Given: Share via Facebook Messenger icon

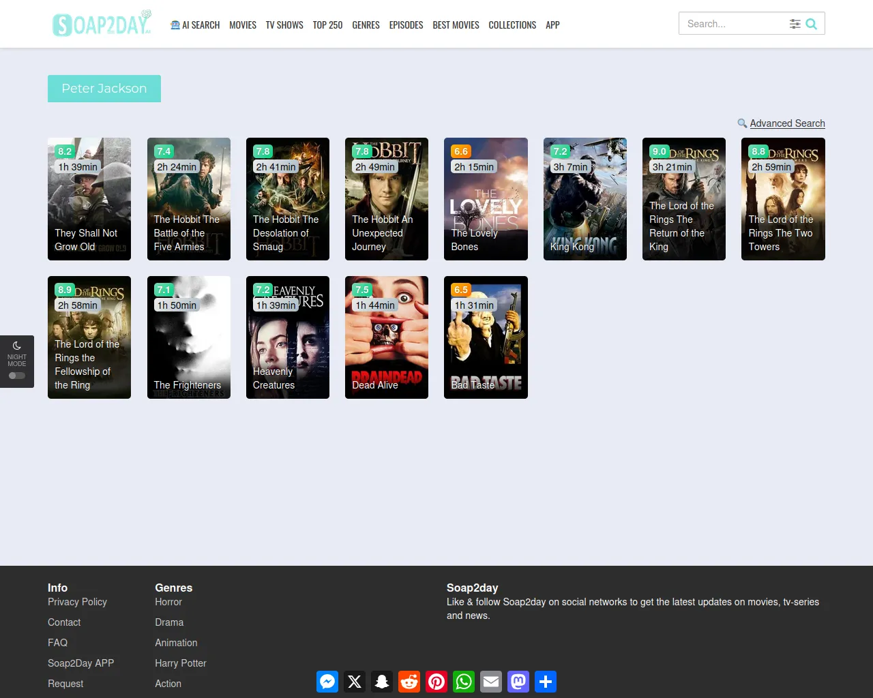Looking at the screenshot, I should pos(327,682).
